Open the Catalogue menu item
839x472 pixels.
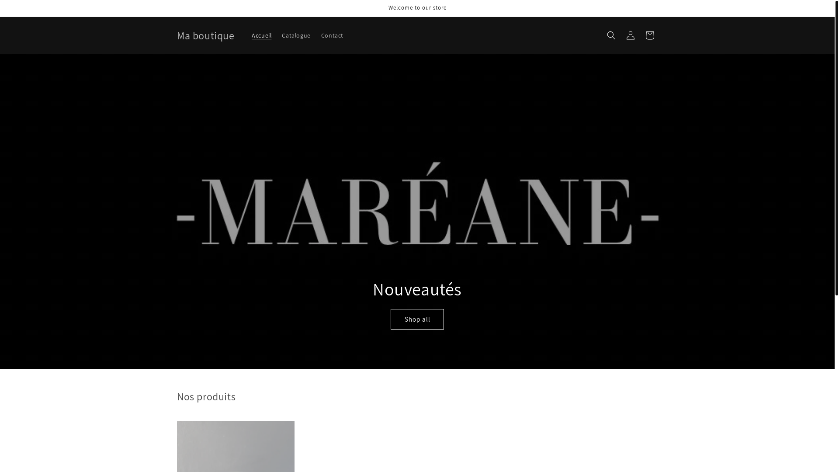tap(296, 35)
